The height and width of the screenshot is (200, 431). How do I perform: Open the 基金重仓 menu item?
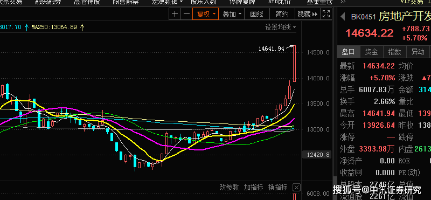[319, 3]
